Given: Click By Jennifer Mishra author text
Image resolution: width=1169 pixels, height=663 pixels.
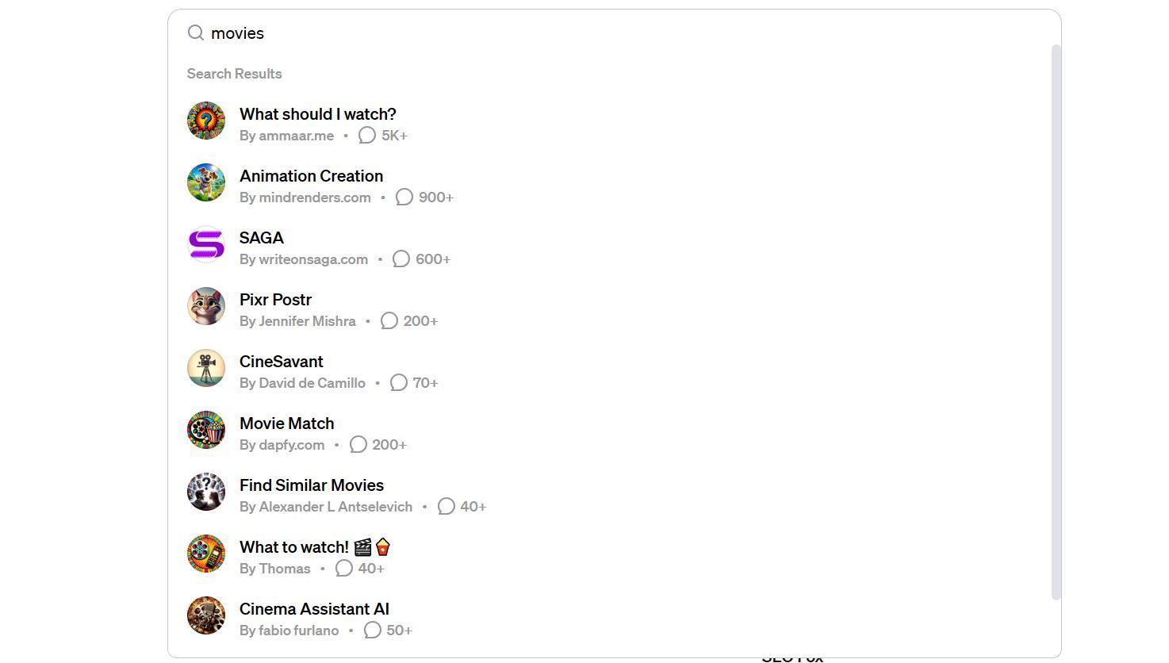Looking at the screenshot, I should click(x=297, y=320).
